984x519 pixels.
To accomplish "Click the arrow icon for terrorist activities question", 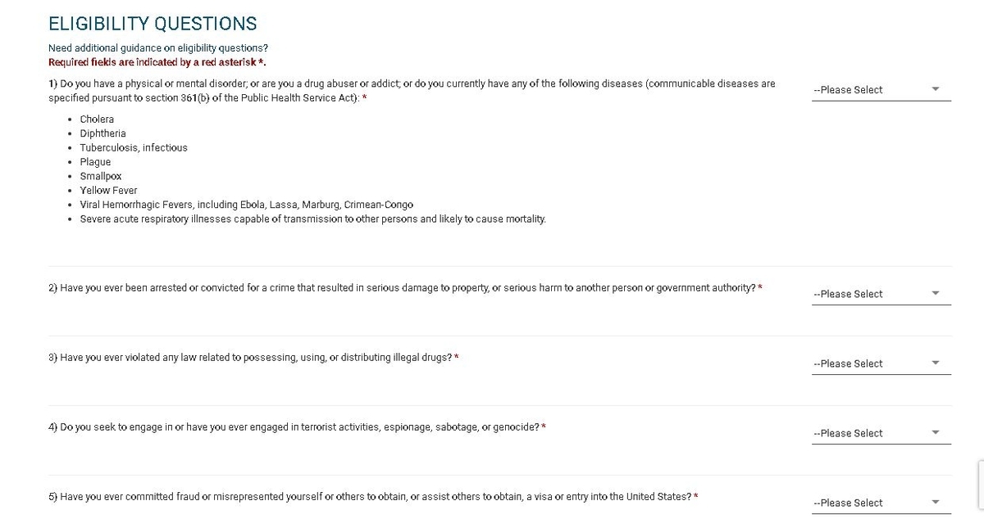I will [936, 433].
